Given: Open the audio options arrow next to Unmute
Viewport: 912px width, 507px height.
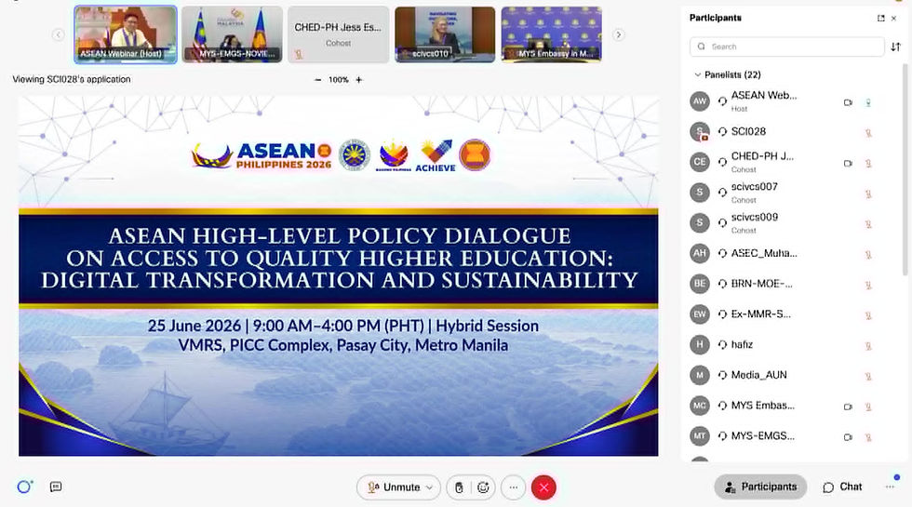Looking at the screenshot, I should (x=429, y=487).
